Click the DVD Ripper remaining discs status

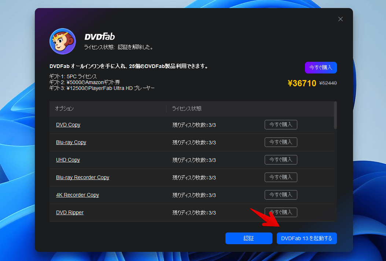click(194, 213)
